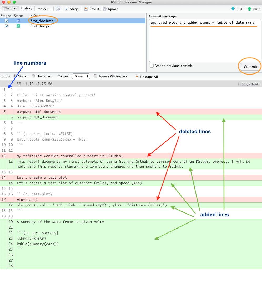Click the Unstage chunk button
Screen dimensions: 262x283
[x=249, y=84]
